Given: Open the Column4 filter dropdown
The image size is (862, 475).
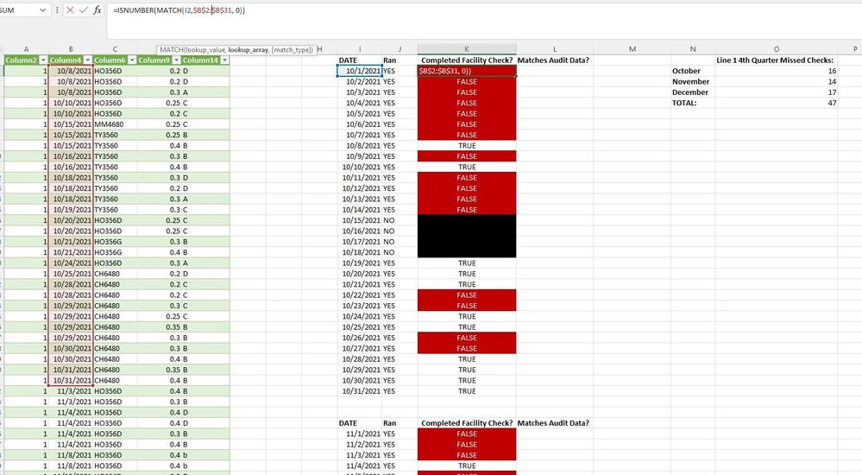Looking at the screenshot, I should tap(87, 60).
